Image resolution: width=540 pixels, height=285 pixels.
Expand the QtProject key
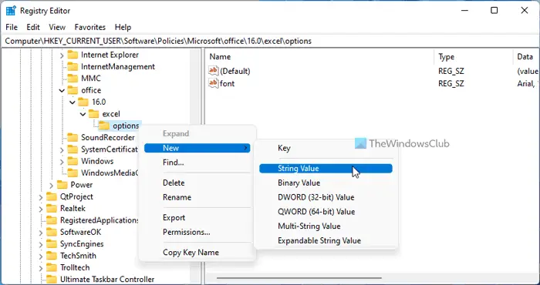click(x=41, y=196)
